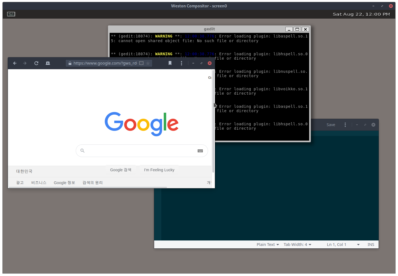Image resolution: width=398 pixels, height=276 pixels.
Task: Minimize the web browser window
Action: pos(193,63)
